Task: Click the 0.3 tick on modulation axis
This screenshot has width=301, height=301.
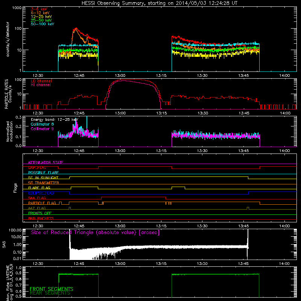Action: click(x=18, y=117)
